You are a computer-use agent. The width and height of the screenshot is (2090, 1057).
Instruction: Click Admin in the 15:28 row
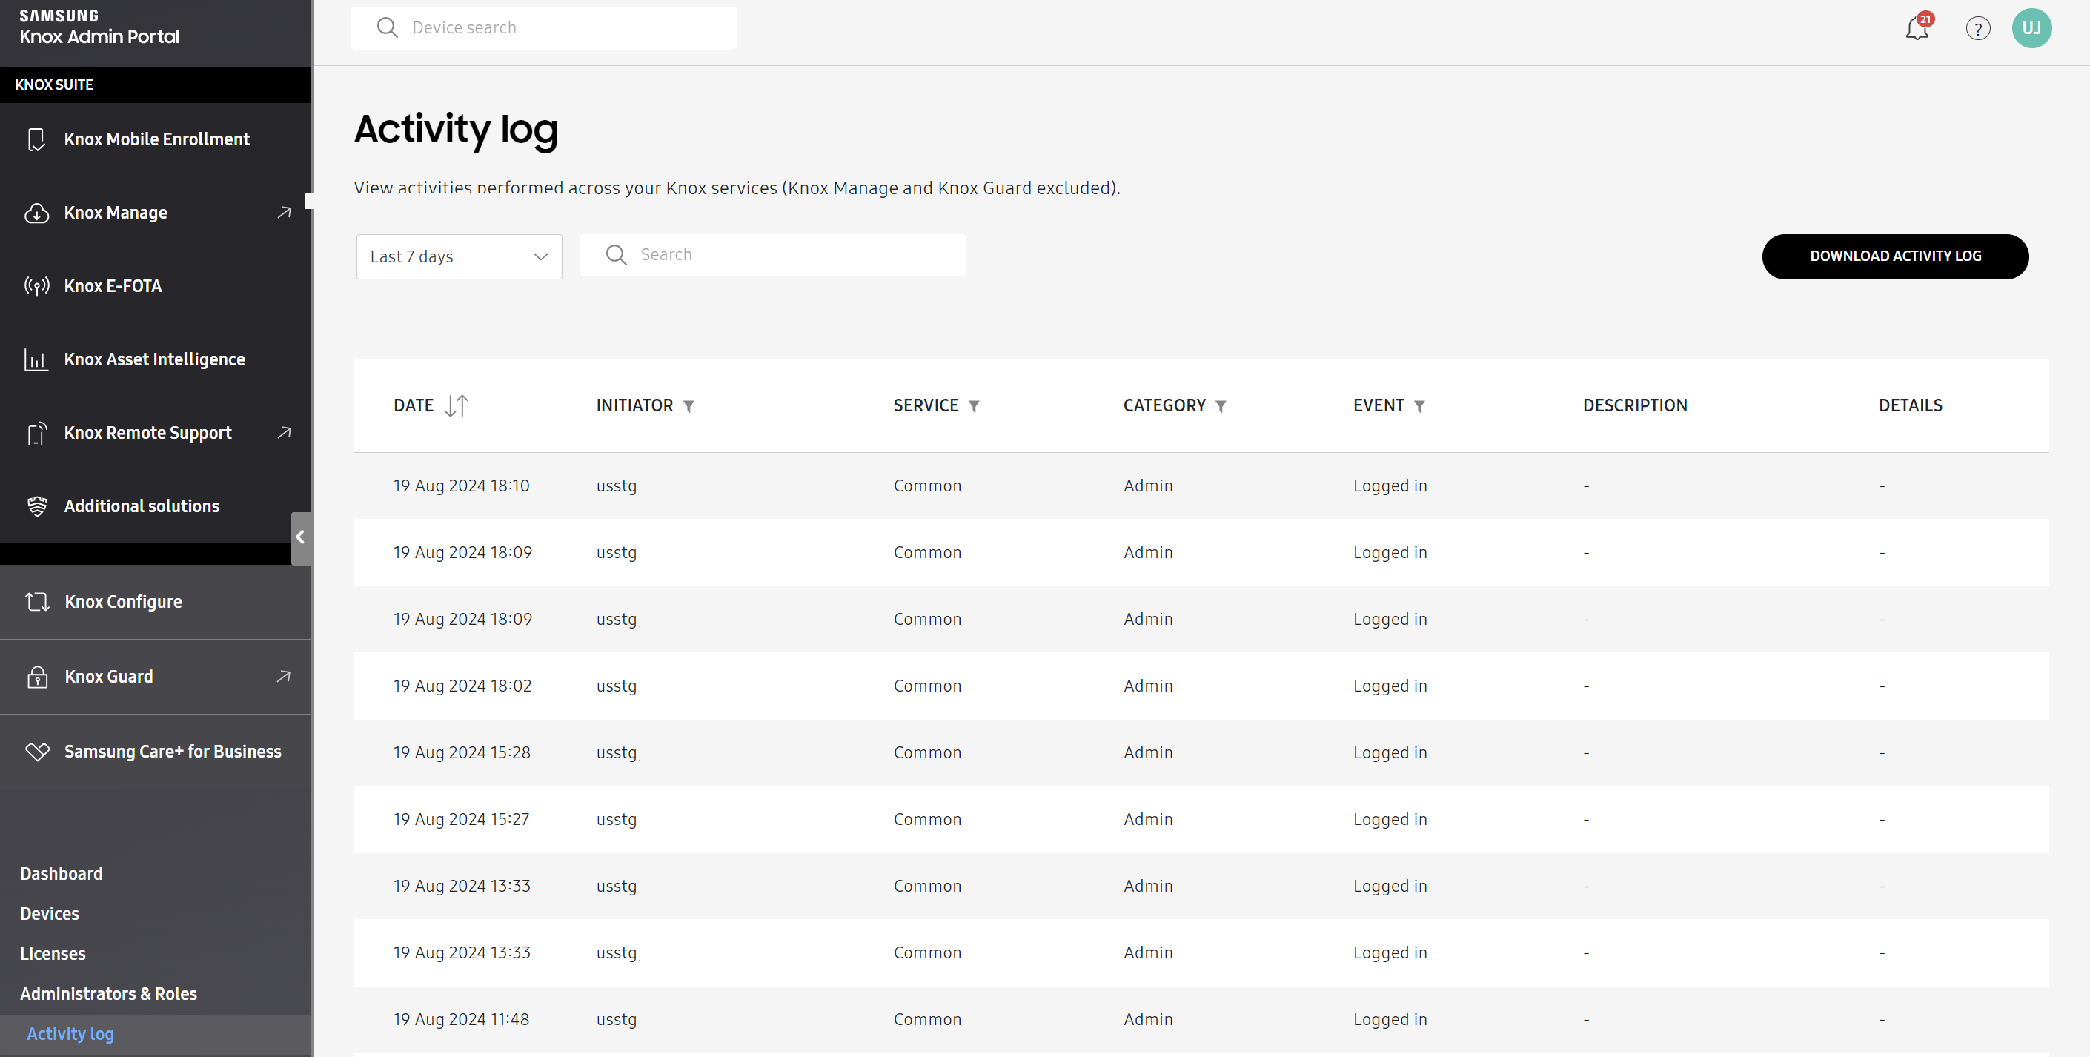(1148, 753)
